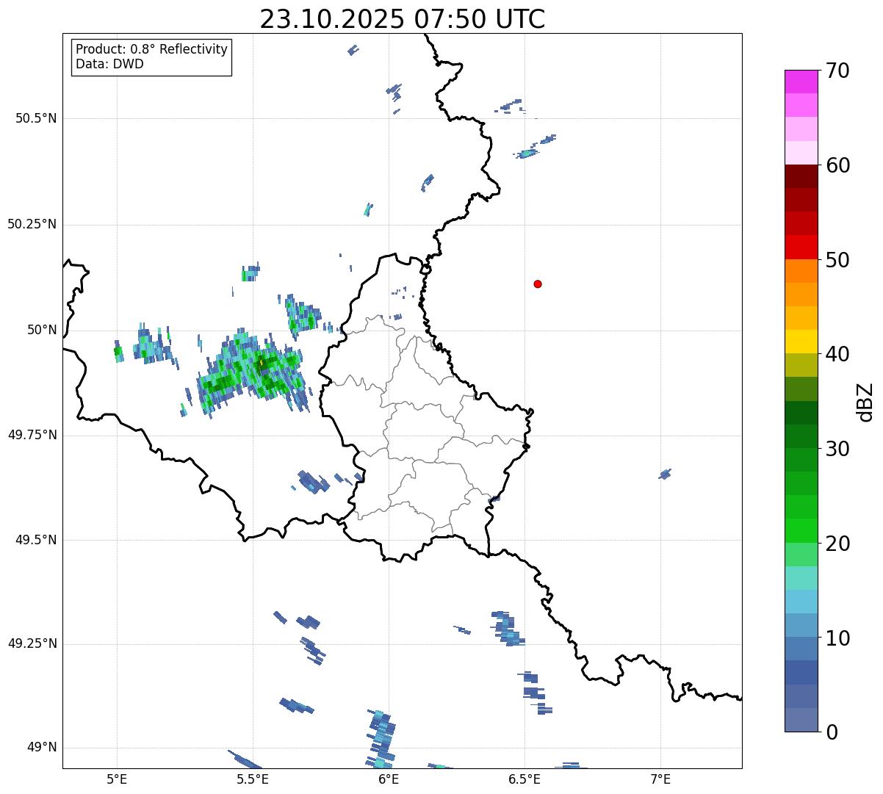Screen dimensions: 883x794
Task: Click the red station marker dot
Action: [538, 284]
